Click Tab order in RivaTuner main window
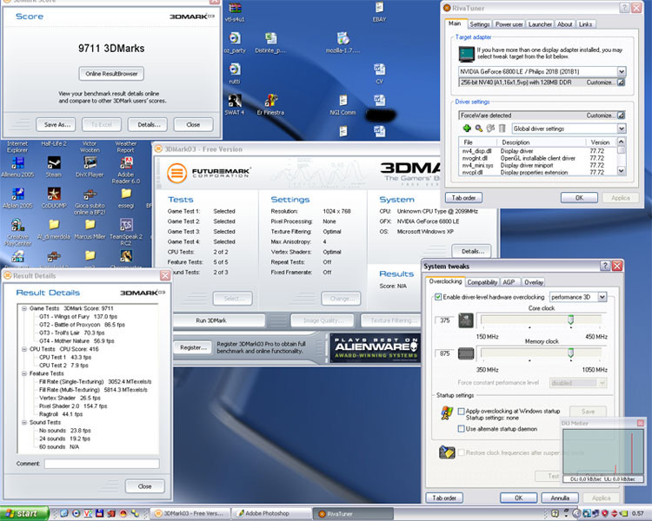The width and height of the screenshot is (652, 521). [463, 198]
